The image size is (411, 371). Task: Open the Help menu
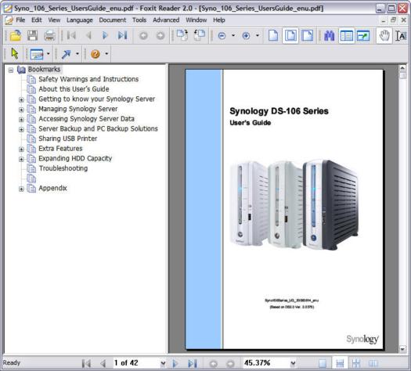pyautogui.click(x=219, y=20)
